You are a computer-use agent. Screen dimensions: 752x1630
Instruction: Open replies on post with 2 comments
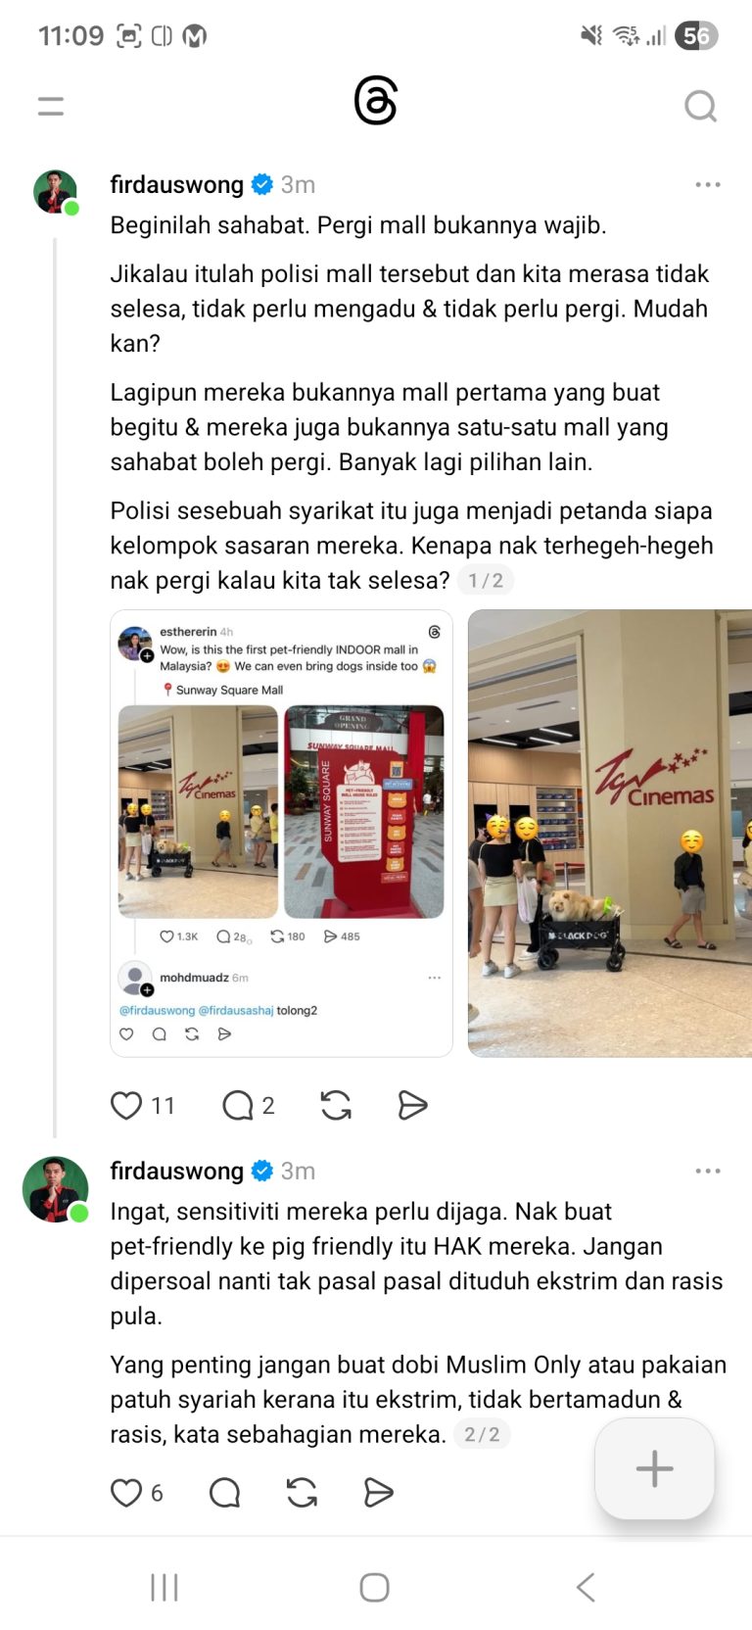(238, 1105)
